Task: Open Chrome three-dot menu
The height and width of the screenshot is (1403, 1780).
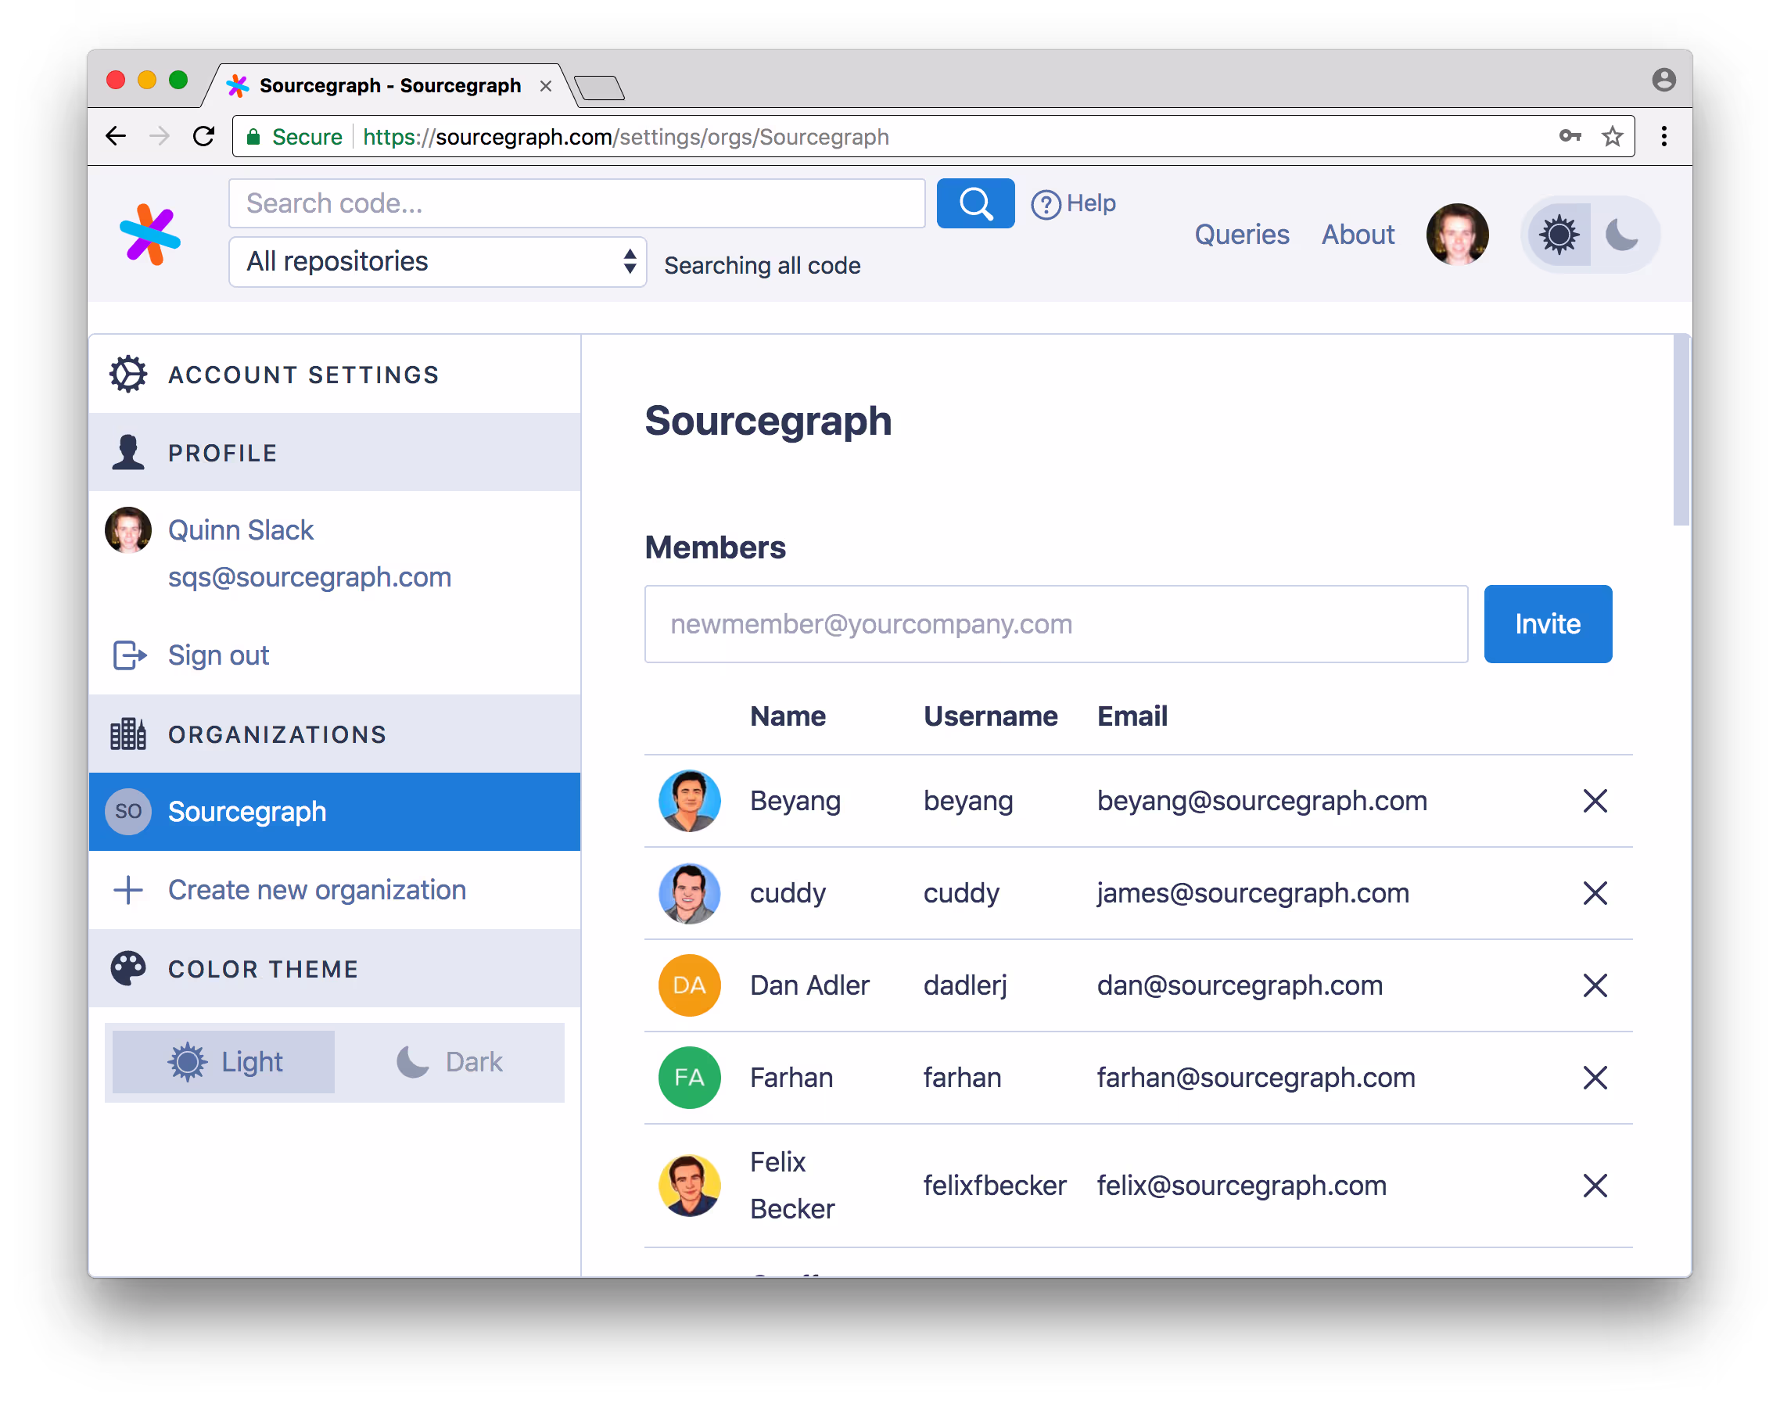Action: tap(1664, 136)
